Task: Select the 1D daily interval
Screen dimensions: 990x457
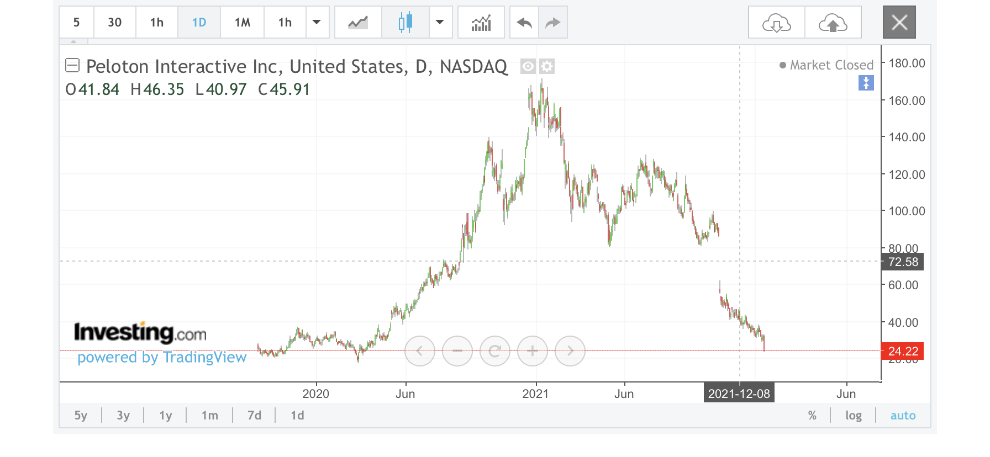Action: [x=199, y=23]
